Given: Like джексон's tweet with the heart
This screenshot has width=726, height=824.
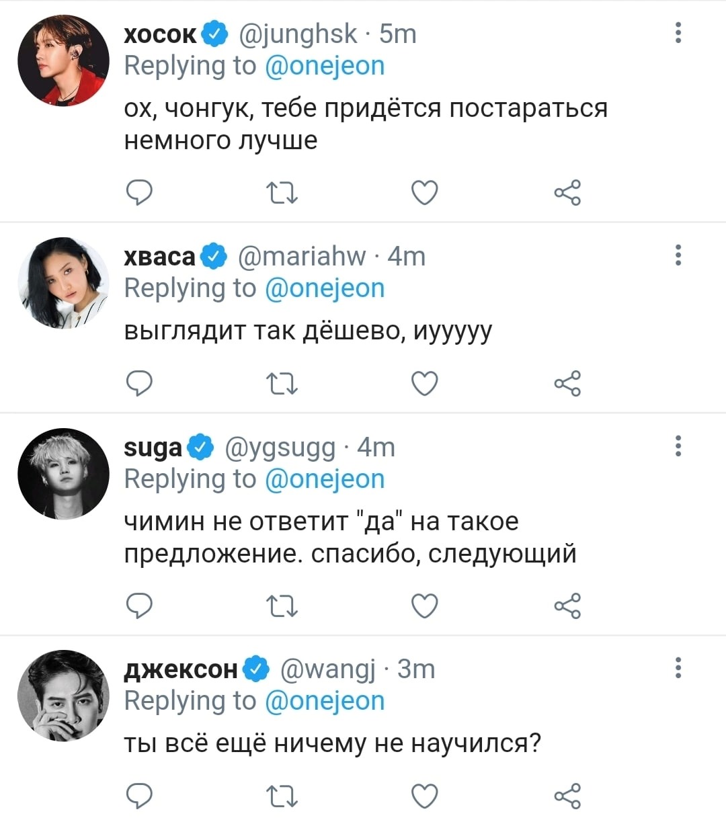Looking at the screenshot, I should click(424, 796).
